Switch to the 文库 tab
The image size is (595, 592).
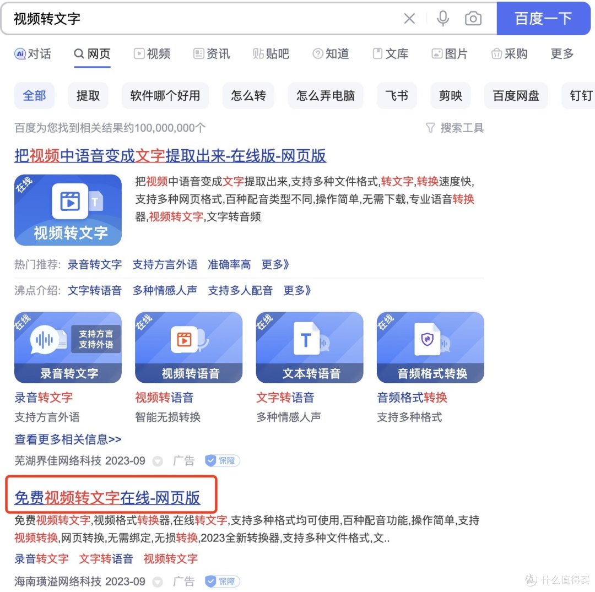[x=390, y=53]
